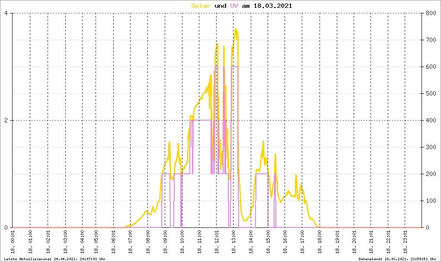Click the right axis label '200'
441x262 pixels.
[x=431, y=174]
